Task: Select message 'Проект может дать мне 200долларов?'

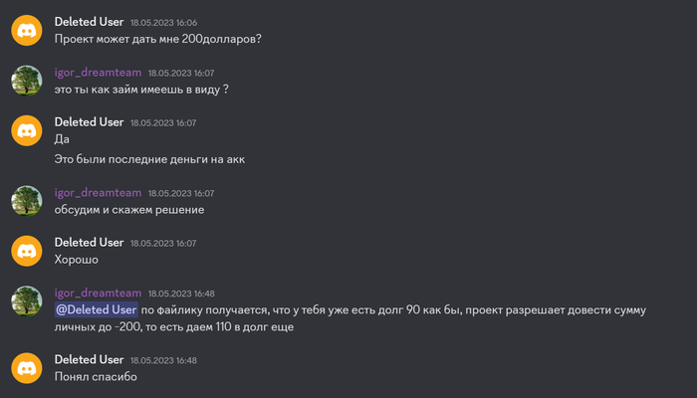Action: (x=157, y=39)
